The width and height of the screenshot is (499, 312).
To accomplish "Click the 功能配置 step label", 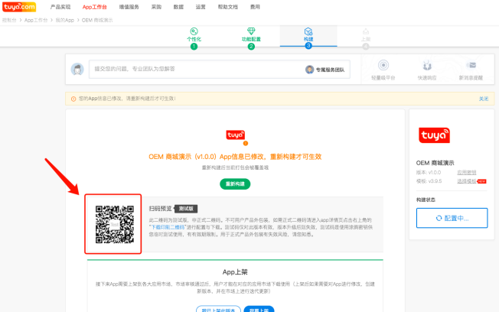I will 251,39.
